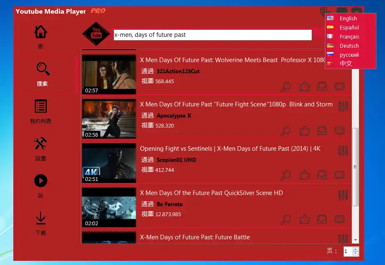Choose 中文 in the language menu

tap(350, 63)
